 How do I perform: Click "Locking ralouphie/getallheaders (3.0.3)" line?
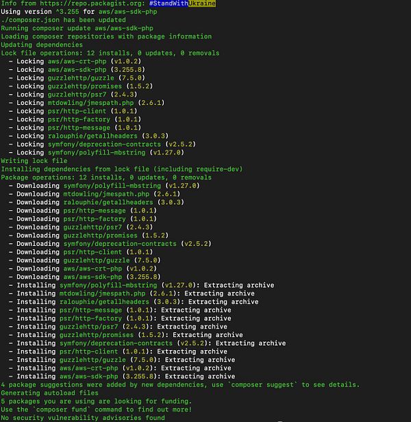click(88, 136)
